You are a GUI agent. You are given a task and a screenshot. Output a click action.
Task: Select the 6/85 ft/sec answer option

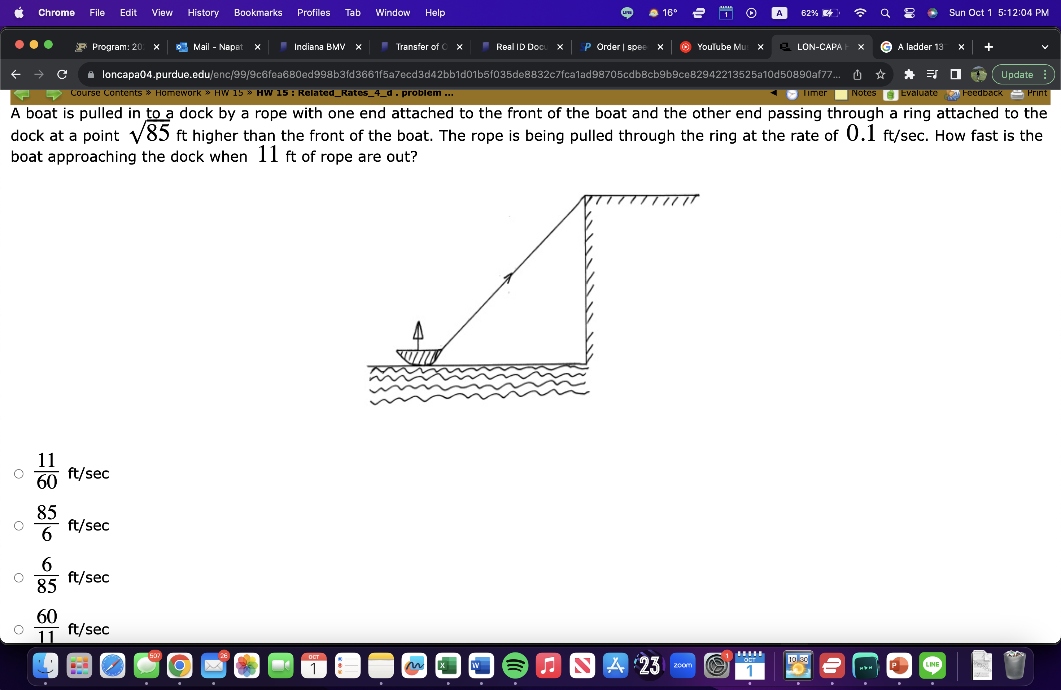(19, 578)
